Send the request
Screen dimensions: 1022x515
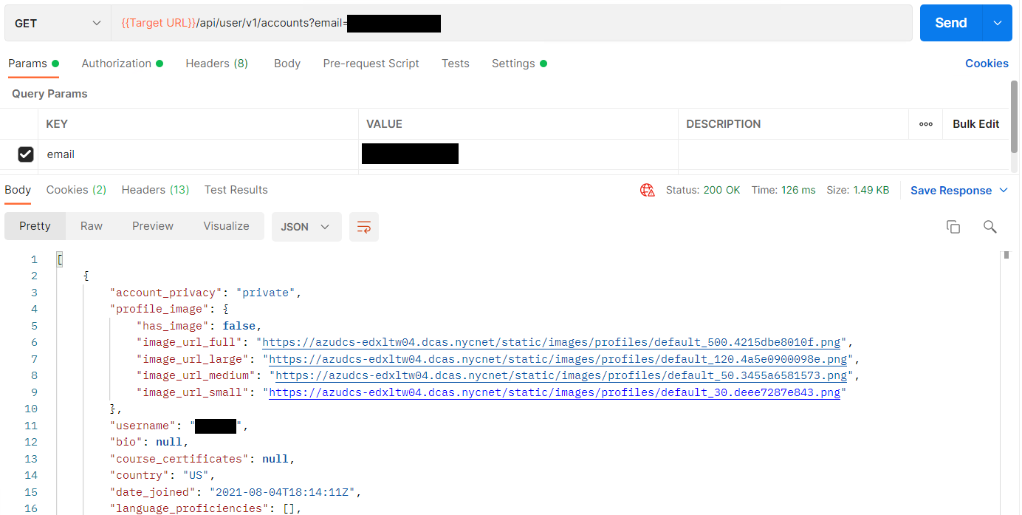[x=950, y=23]
